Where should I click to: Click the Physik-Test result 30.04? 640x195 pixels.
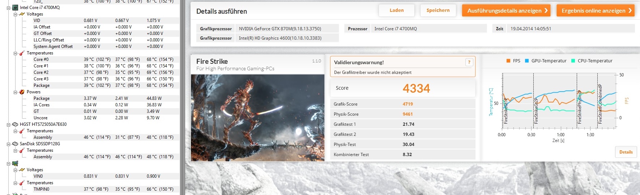(408, 145)
